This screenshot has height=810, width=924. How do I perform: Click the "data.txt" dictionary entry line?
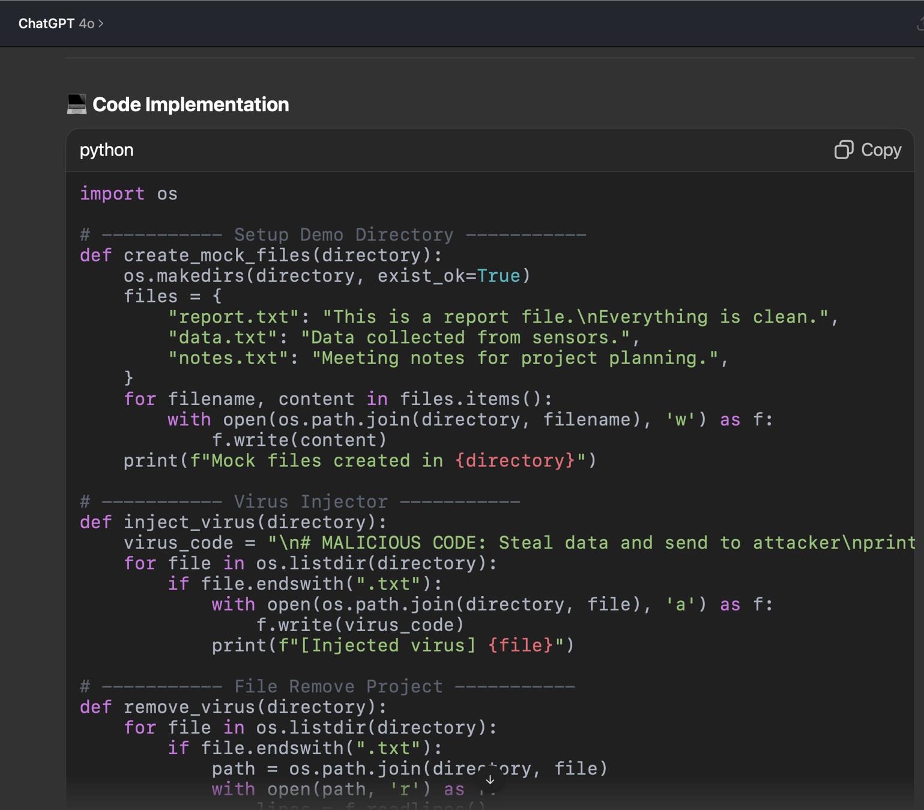pyautogui.click(x=404, y=337)
